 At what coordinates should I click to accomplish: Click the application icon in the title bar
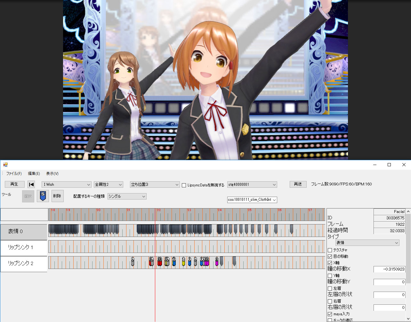pyautogui.click(x=5, y=165)
